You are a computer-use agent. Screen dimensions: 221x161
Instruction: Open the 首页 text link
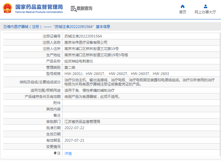tap(183, 12)
